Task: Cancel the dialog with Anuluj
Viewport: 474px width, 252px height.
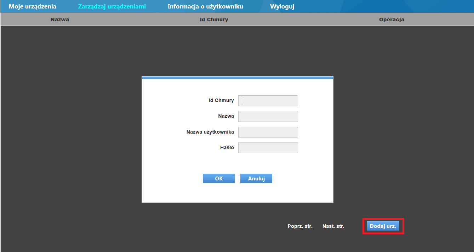Action: [x=256, y=179]
